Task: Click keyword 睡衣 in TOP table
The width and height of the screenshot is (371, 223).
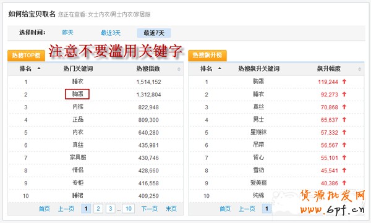Action: pos(78,82)
